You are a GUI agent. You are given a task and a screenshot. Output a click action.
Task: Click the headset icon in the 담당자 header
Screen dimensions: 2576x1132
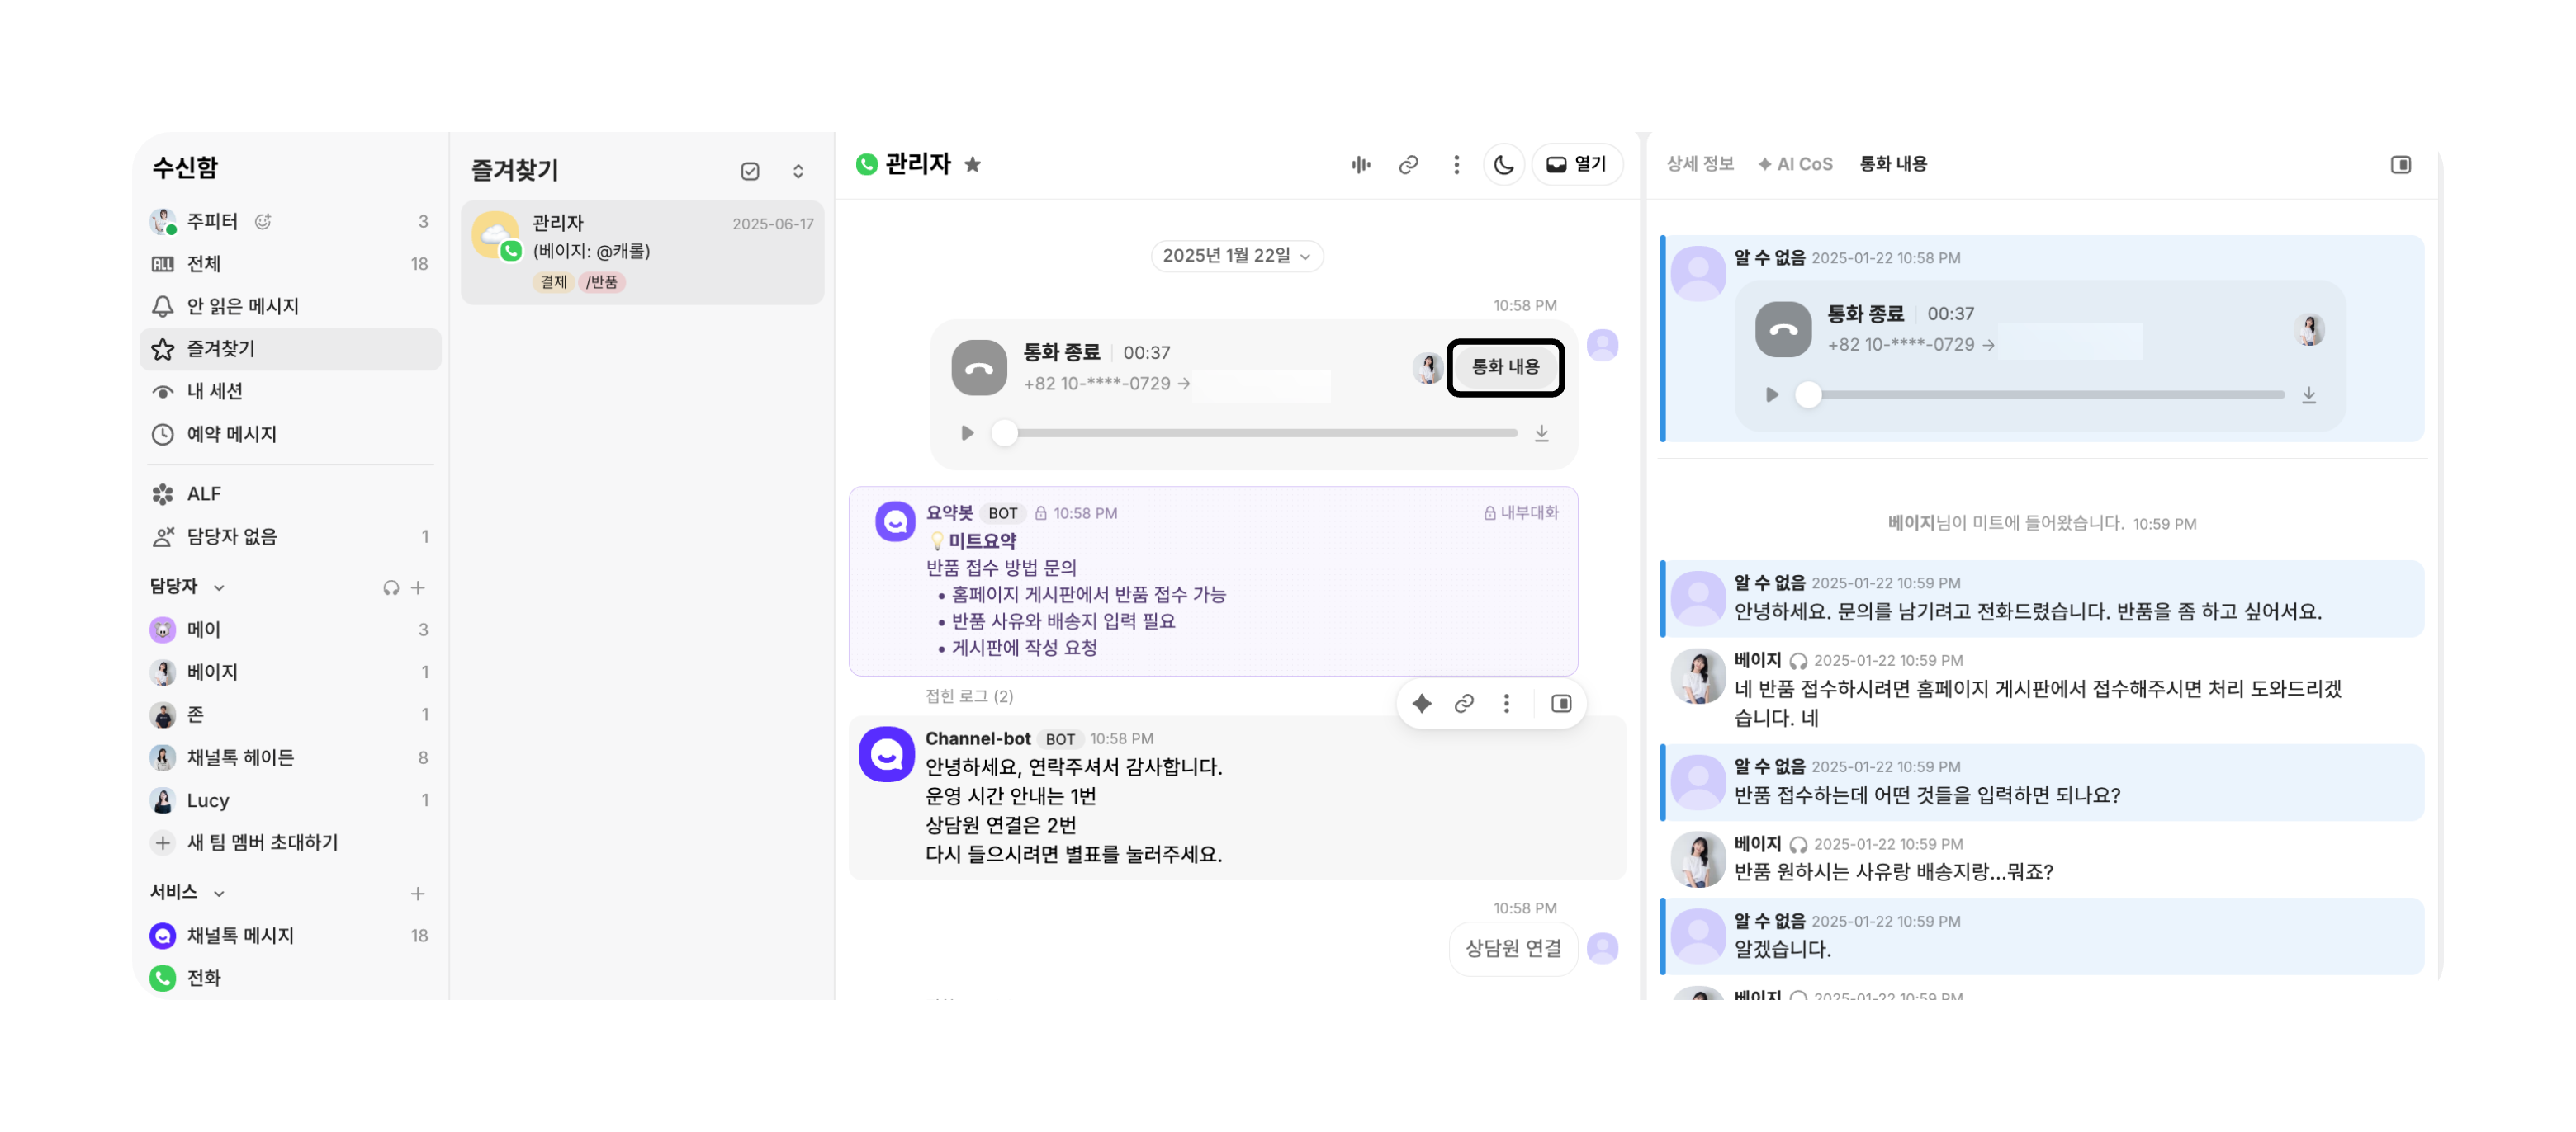point(391,587)
